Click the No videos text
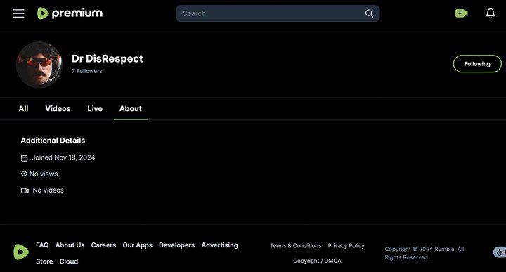This screenshot has height=272, width=506. point(48,190)
